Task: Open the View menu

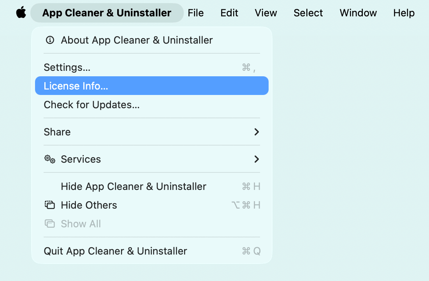Action: 265,12
